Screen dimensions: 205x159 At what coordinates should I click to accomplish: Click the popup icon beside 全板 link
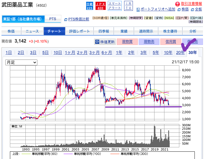click(x=192, y=10)
